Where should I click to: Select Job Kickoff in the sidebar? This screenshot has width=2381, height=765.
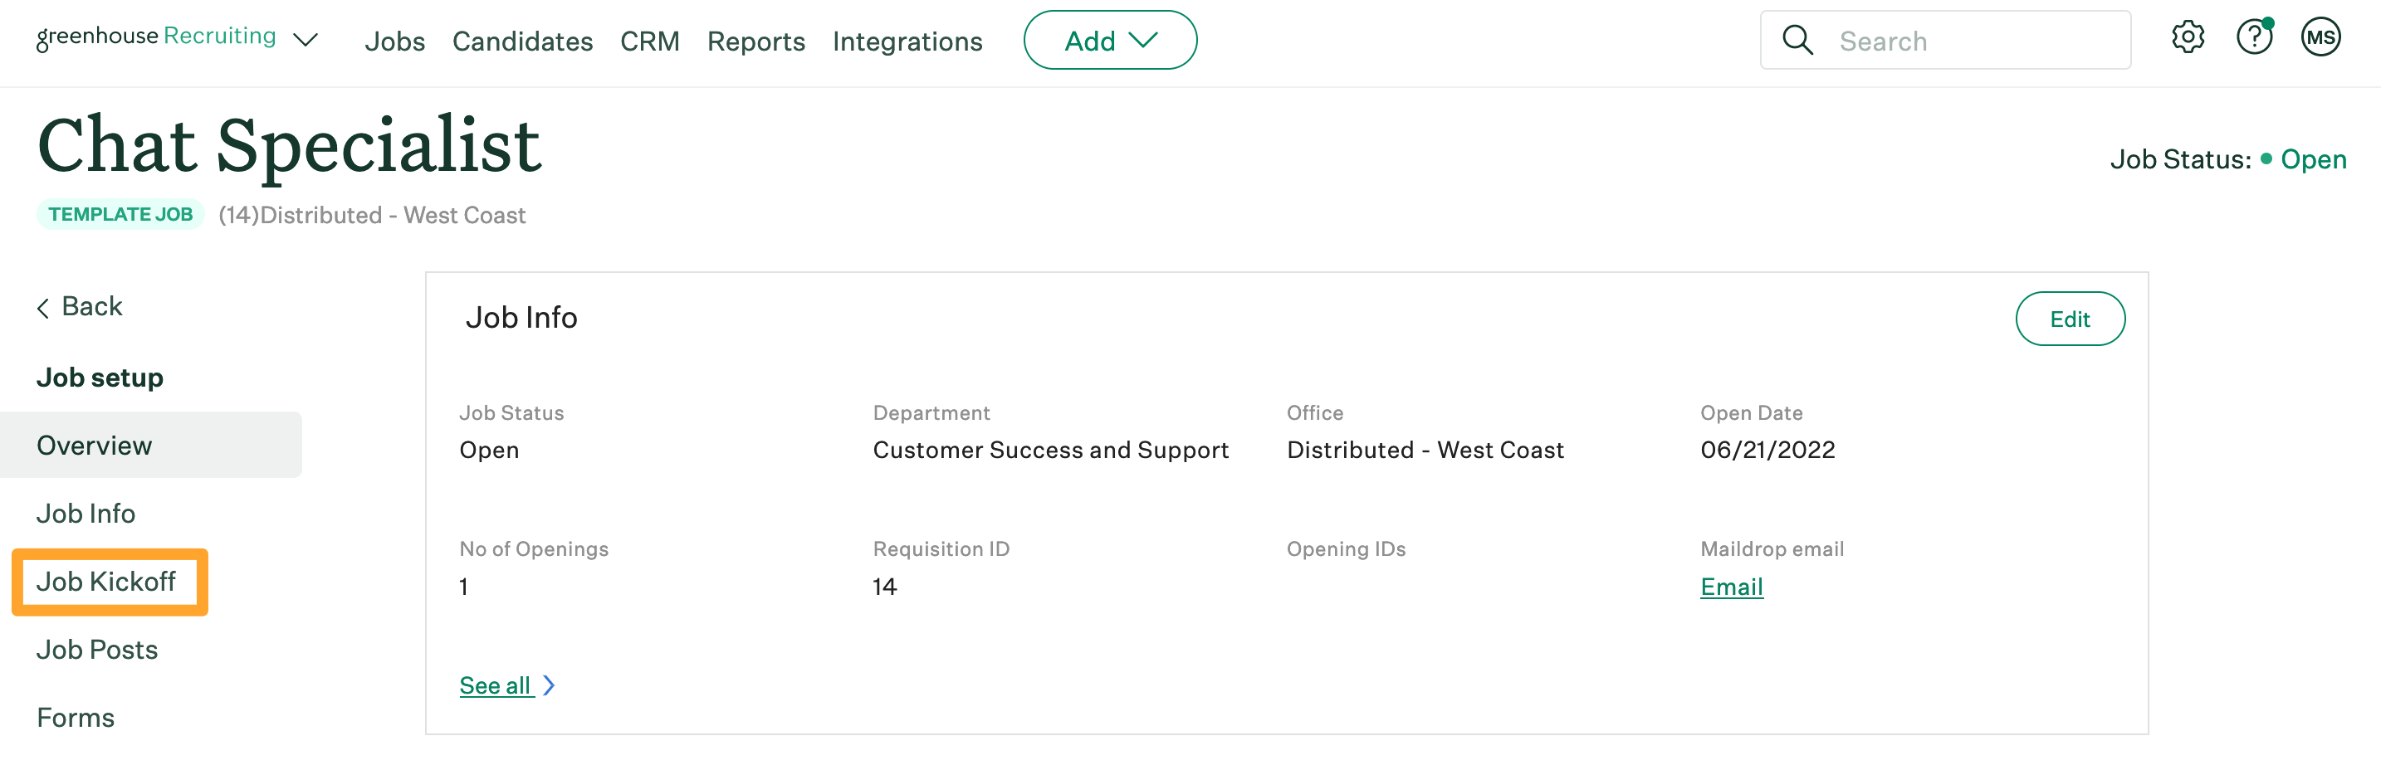pyautogui.click(x=108, y=581)
